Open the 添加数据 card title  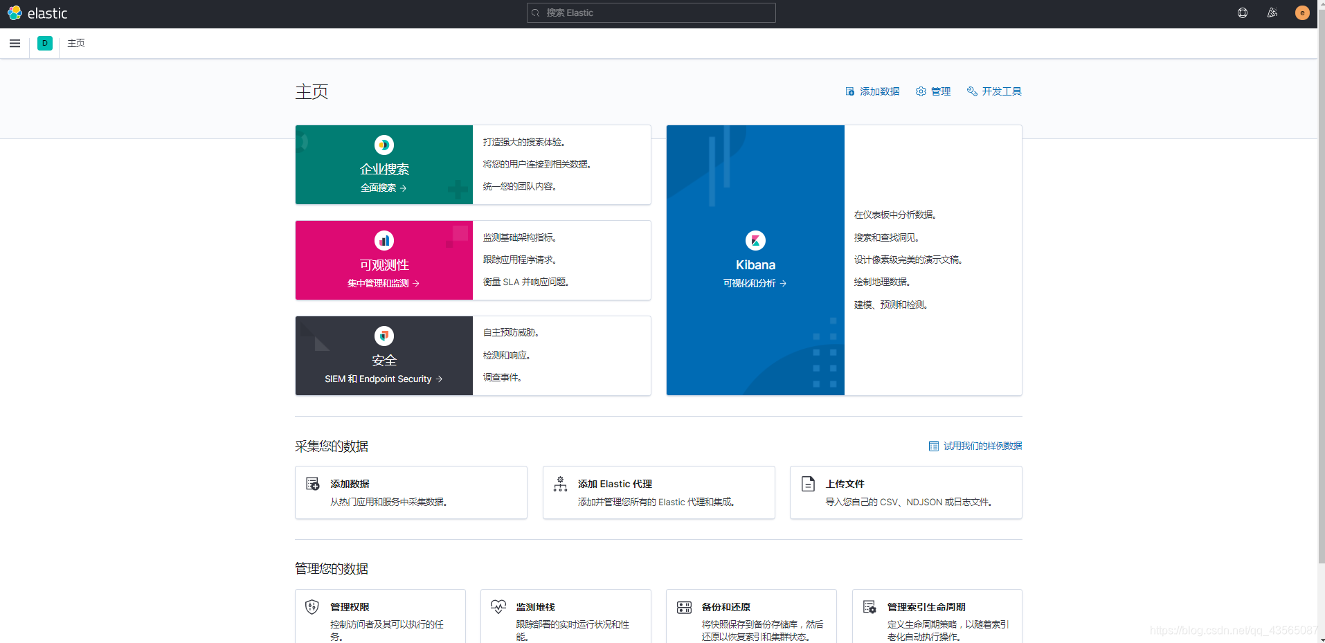click(350, 484)
